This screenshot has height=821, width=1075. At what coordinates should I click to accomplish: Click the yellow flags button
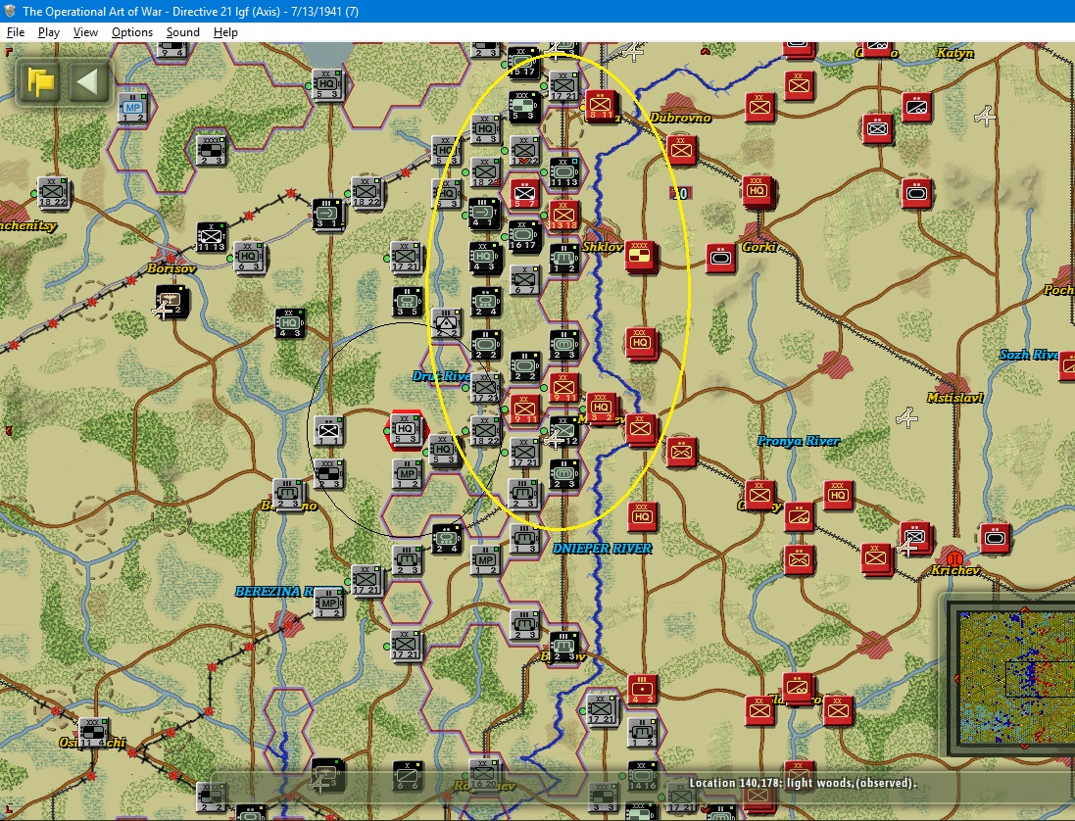click(40, 82)
